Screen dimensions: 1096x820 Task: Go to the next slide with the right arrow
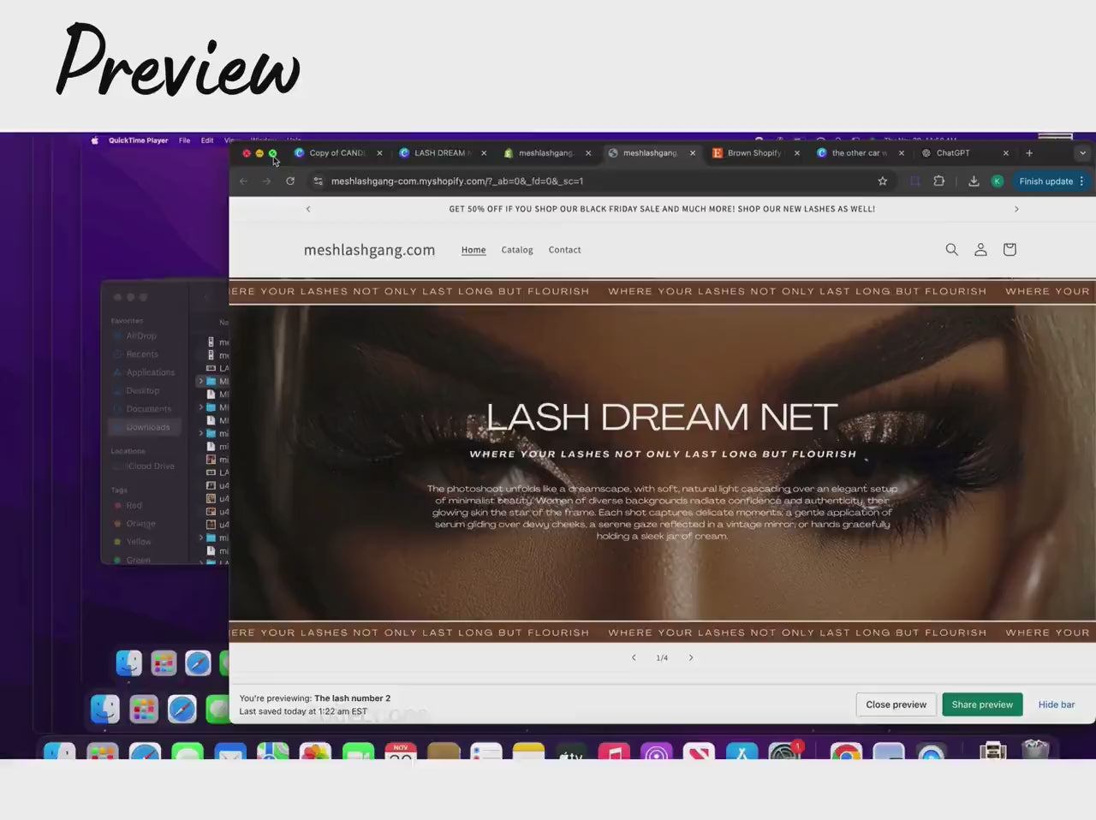(x=690, y=657)
